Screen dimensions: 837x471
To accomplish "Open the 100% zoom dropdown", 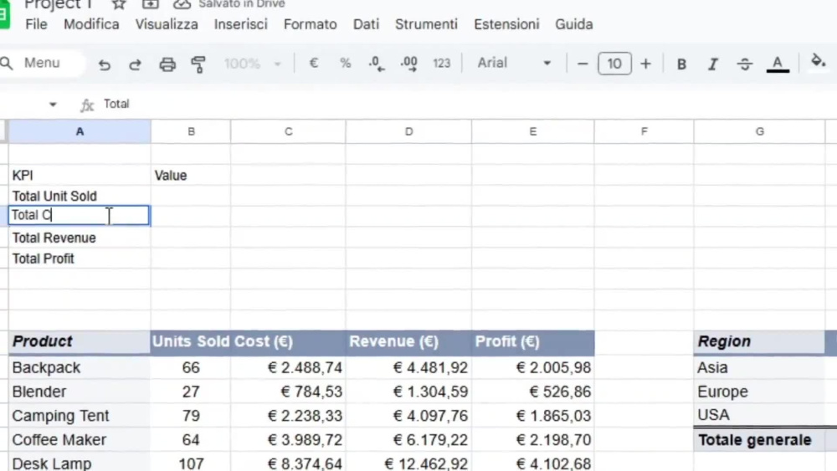I will [x=252, y=64].
